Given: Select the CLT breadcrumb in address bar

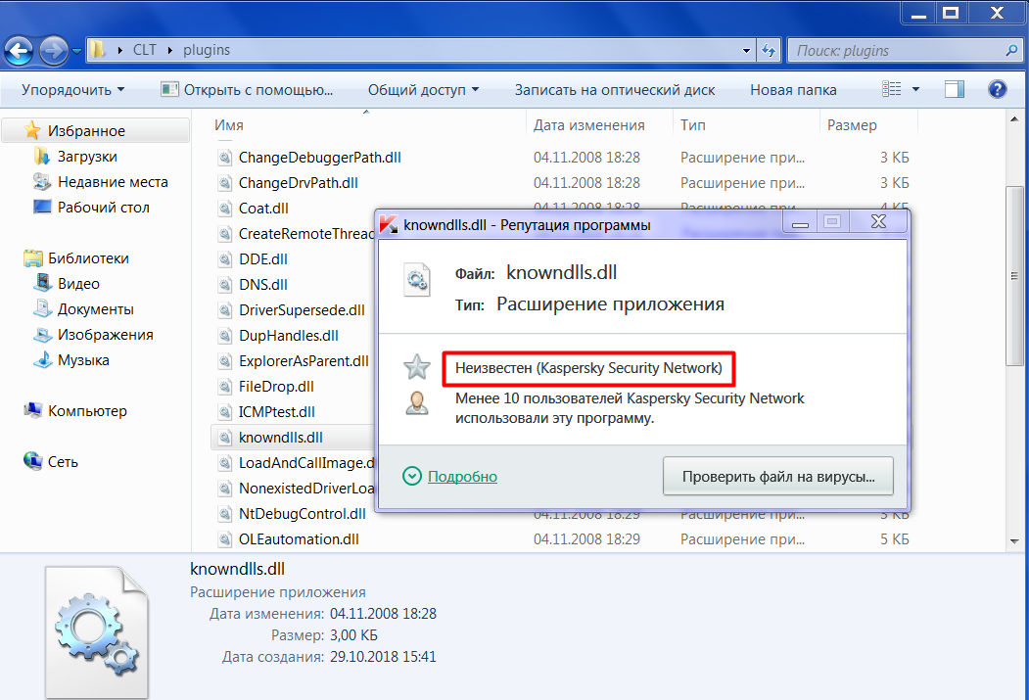Looking at the screenshot, I should (144, 50).
